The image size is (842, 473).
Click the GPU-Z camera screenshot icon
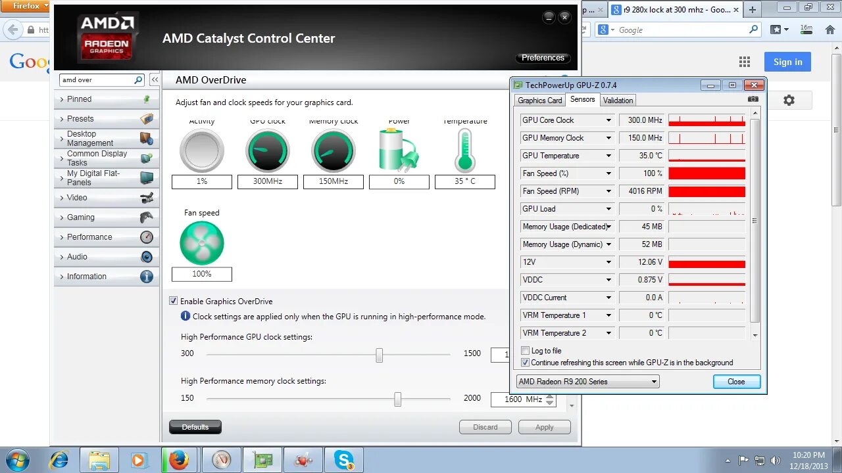[753, 99]
